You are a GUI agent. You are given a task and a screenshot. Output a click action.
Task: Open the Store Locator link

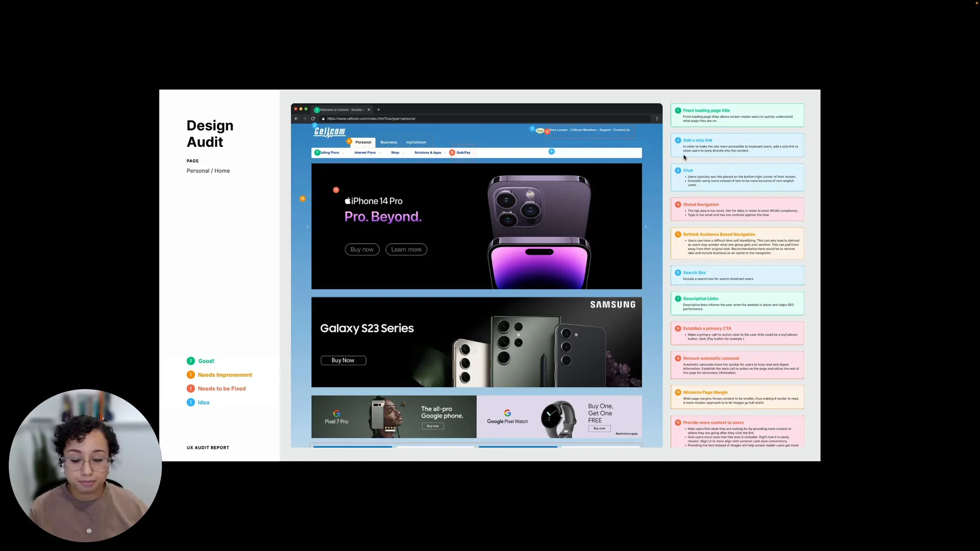point(558,130)
